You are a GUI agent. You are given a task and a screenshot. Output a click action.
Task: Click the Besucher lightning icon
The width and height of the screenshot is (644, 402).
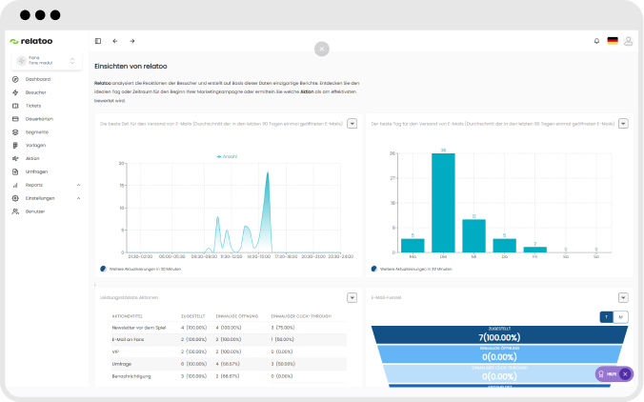click(x=15, y=92)
